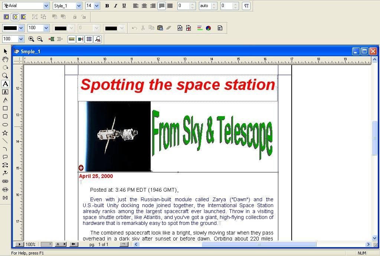
Task: Select the hand pan tool
Action: coord(5,60)
